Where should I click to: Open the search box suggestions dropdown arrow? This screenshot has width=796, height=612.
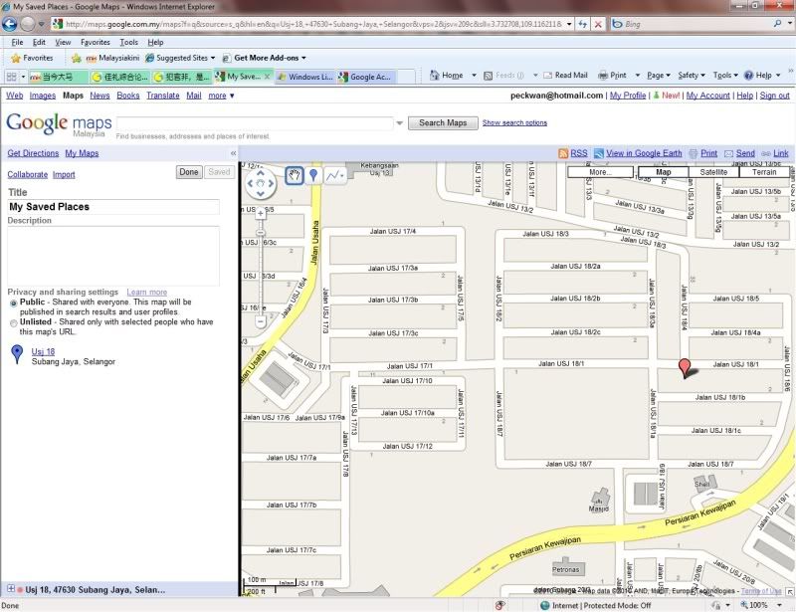(x=400, y=123)
